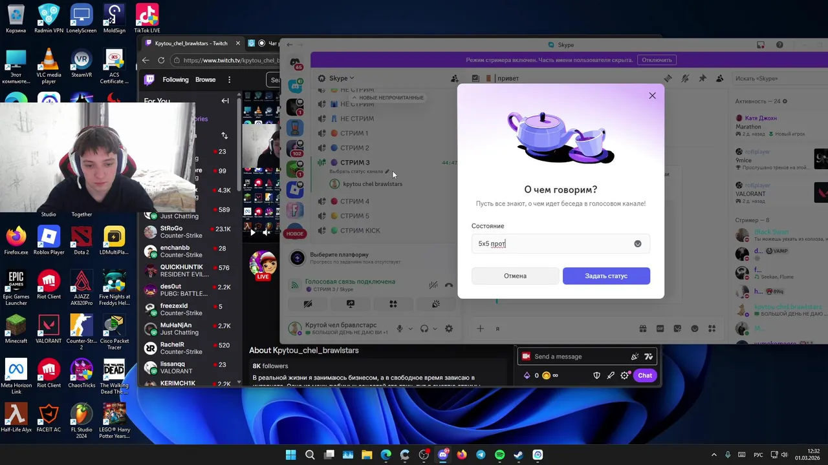Viewport: 828px width, 465px height.
Task: Select the Roblox server icon in sidebar
Action: click(296, 189)
